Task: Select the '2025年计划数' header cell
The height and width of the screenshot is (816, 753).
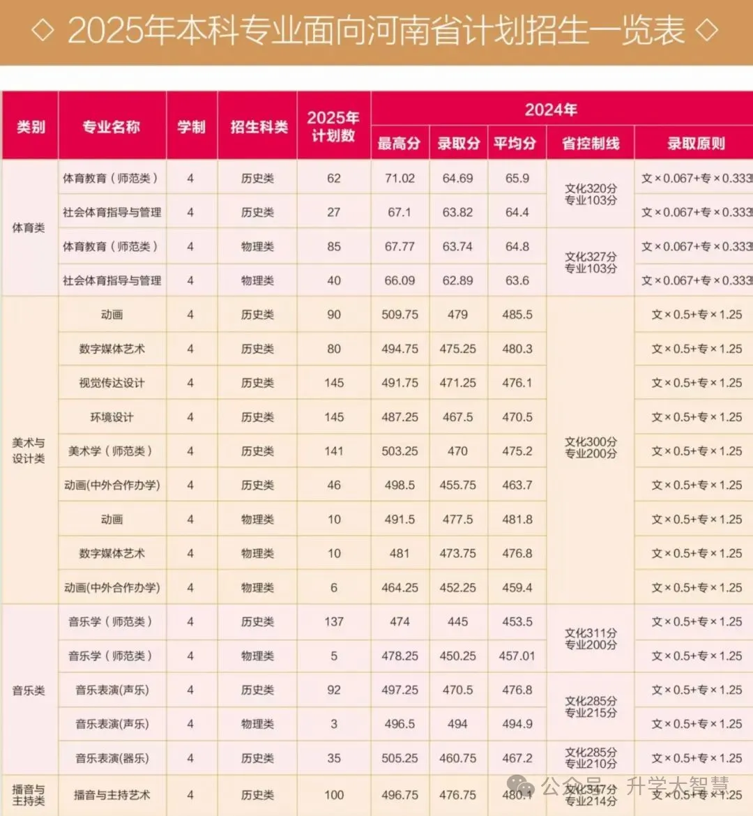Action: 333,126
